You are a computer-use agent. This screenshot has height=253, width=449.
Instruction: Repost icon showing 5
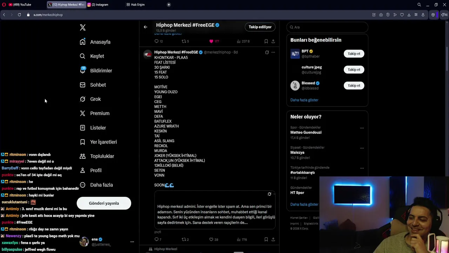[x=185, y=41]
